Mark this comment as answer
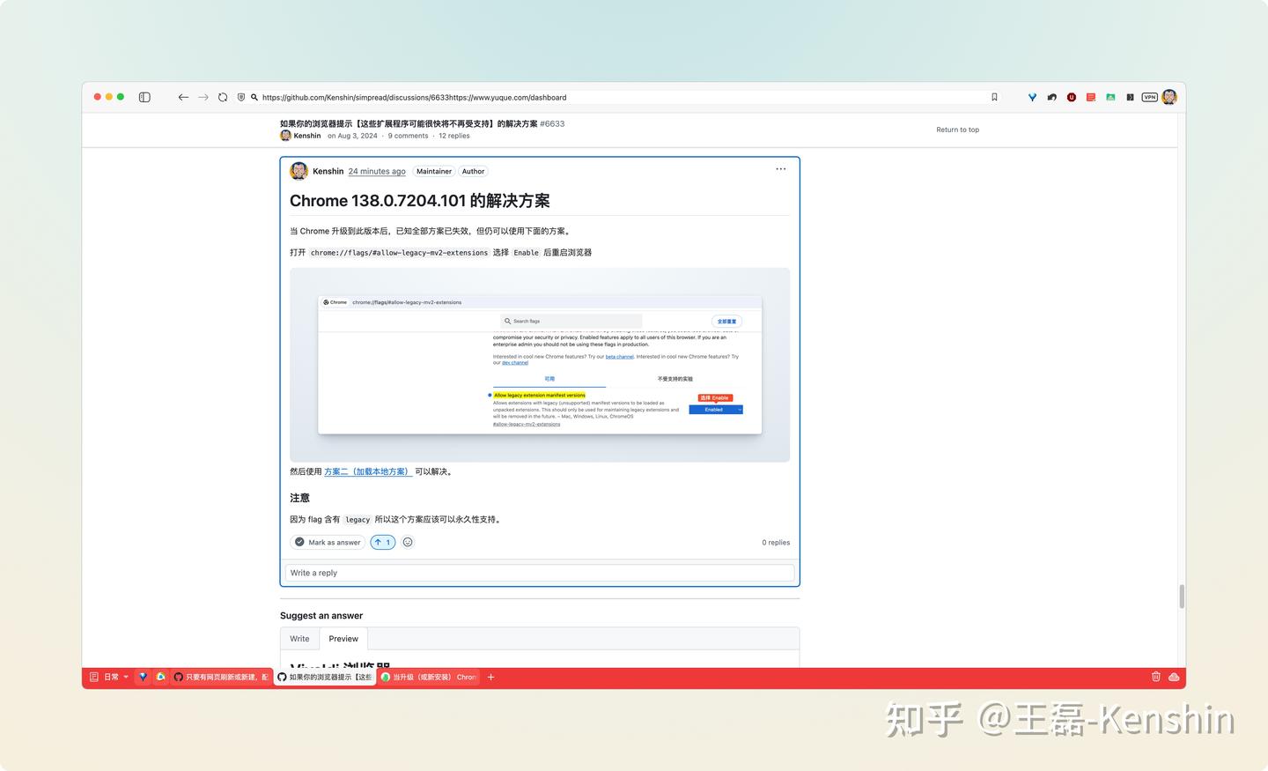The image size is (1268, 771). [328, 542]
